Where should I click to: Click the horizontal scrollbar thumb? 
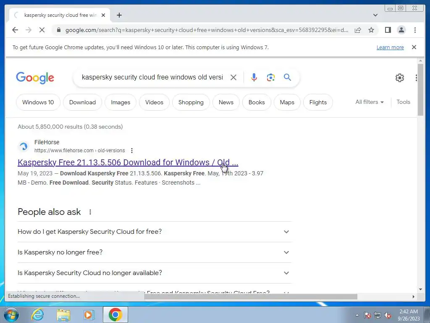coord(251,297)
